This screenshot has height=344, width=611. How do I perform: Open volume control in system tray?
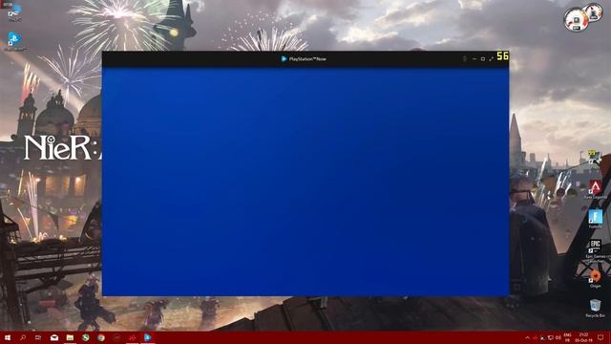[x=558, y=337]
